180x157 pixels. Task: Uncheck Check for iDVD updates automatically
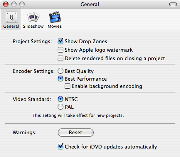(61, 147)
